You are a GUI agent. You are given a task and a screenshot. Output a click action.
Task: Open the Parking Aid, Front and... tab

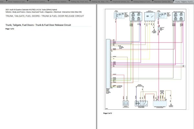click(x=80, y=2)
